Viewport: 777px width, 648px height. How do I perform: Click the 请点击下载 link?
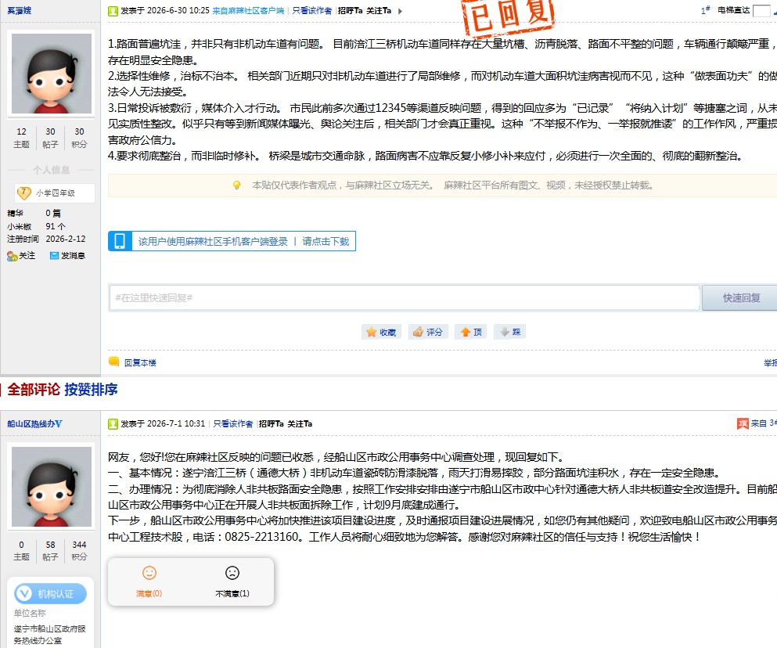click(326, 242)
